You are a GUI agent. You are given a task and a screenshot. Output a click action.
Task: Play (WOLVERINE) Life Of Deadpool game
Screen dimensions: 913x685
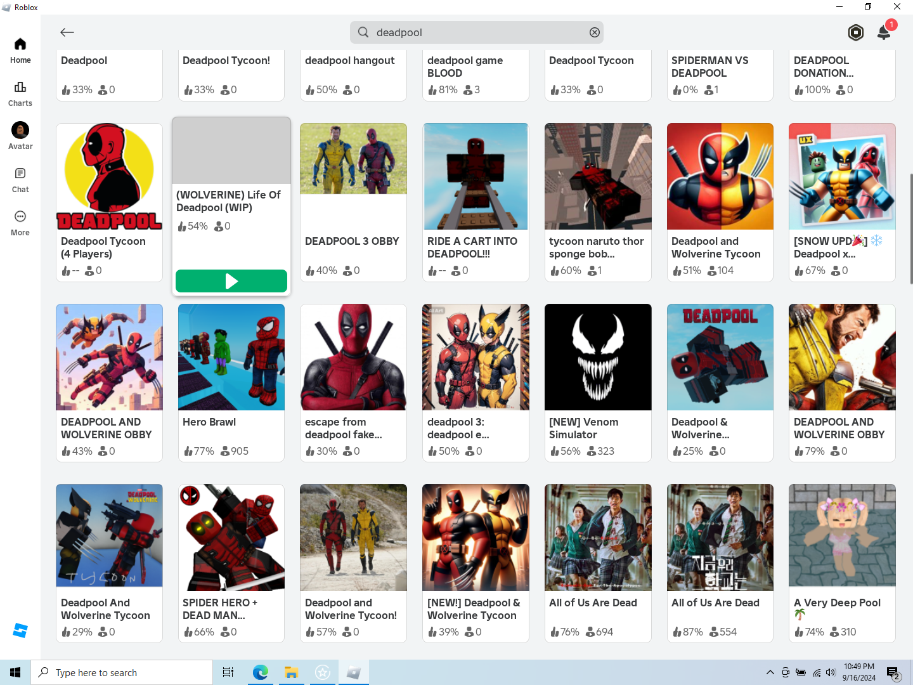tap(231, 281)
